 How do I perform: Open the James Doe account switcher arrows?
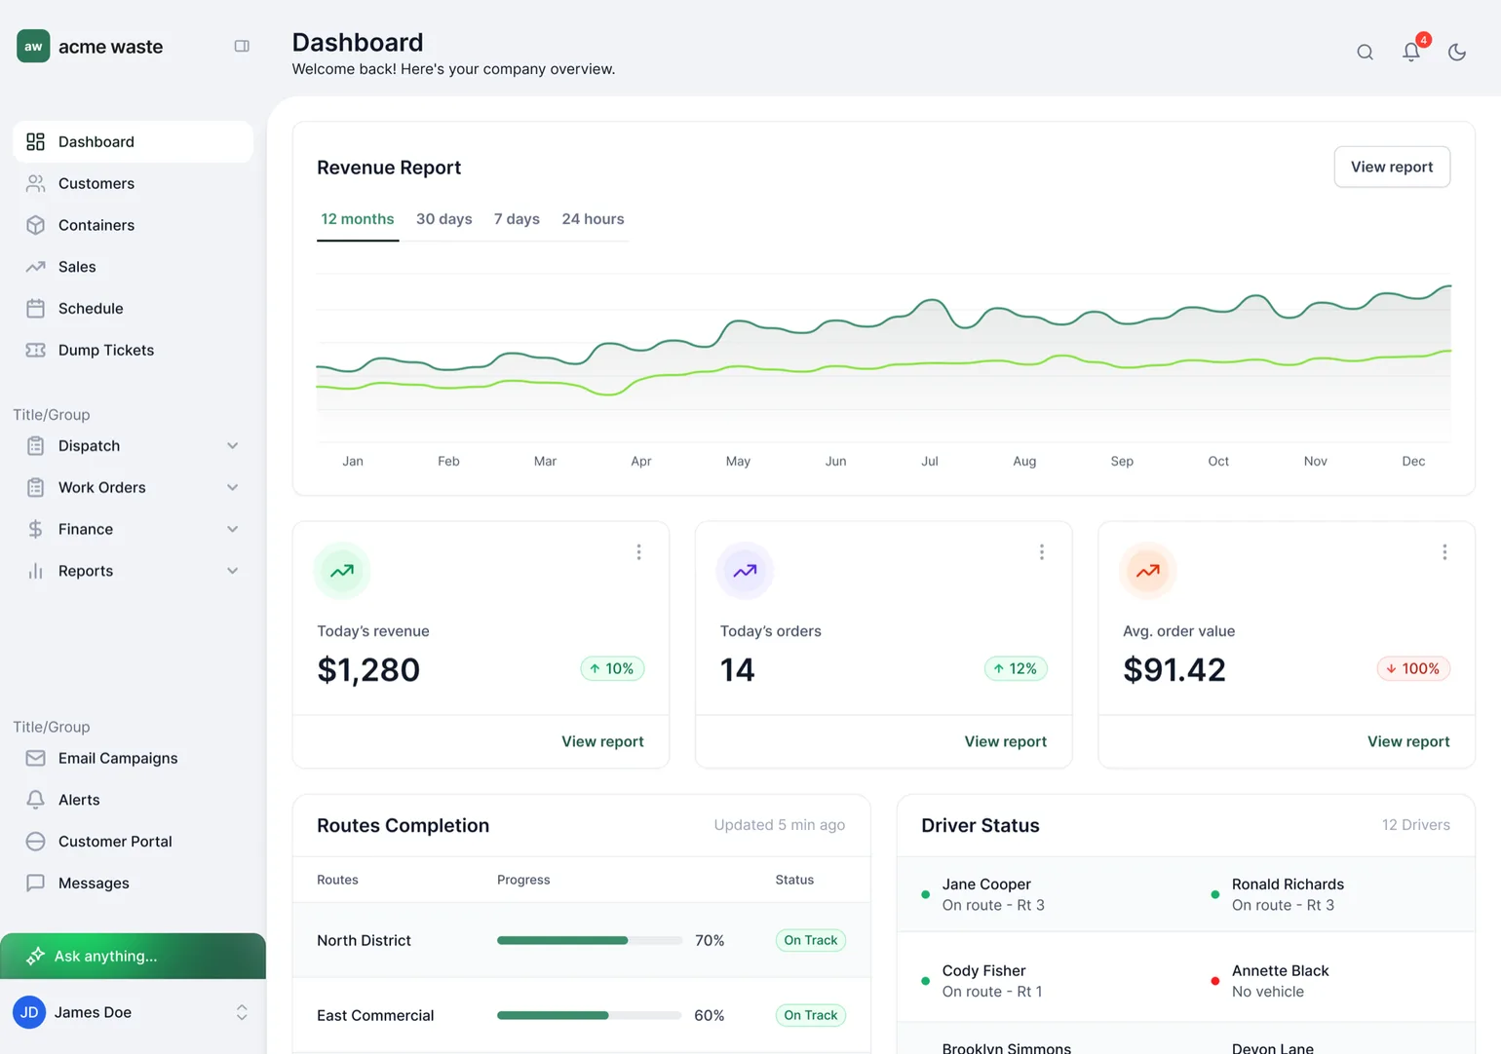[x=242, y=1012]
